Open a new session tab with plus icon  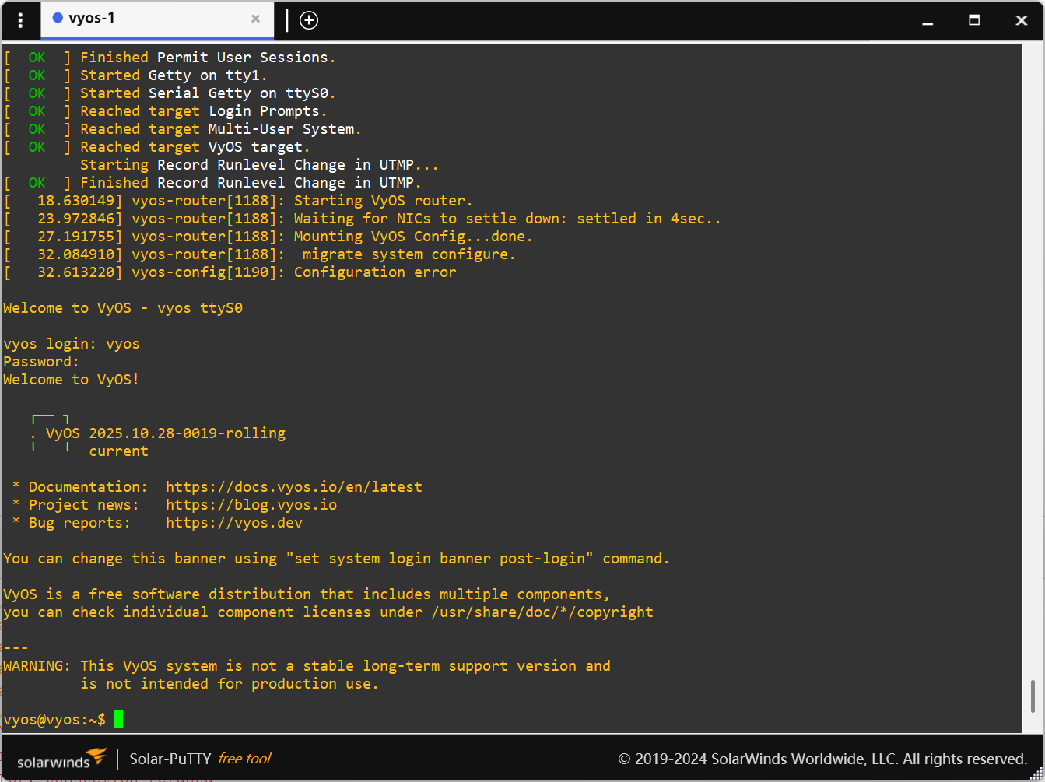coord(309,20)
